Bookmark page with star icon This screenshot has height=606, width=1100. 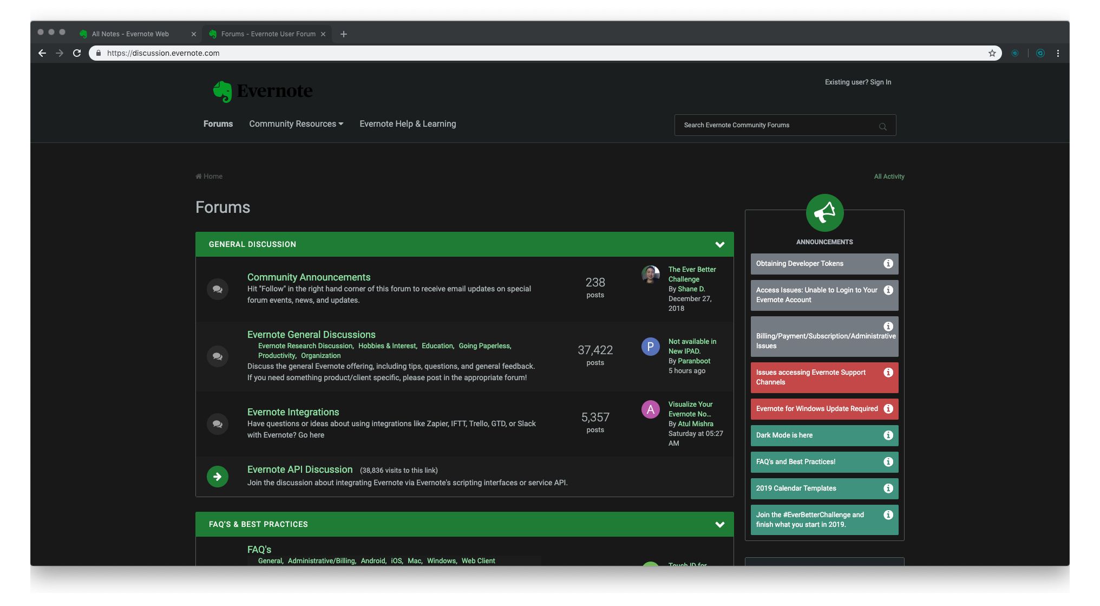tap(992, 53)
